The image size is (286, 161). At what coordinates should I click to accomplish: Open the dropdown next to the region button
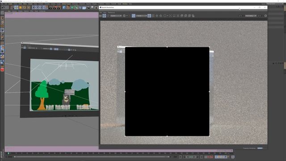pos(142,16)
